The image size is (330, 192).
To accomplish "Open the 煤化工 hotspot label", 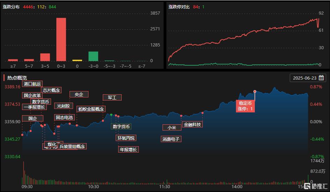I will click(x=54, y=144).
